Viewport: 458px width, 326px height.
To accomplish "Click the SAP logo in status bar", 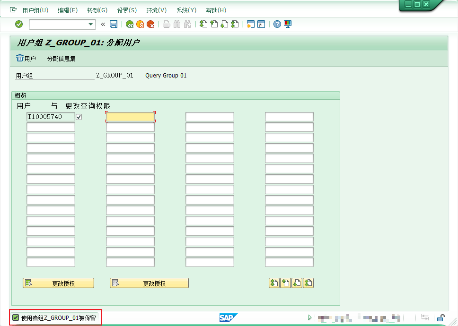I will tap(229, 317).
